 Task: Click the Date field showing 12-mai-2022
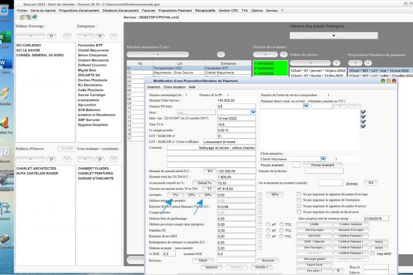(236, 118)
